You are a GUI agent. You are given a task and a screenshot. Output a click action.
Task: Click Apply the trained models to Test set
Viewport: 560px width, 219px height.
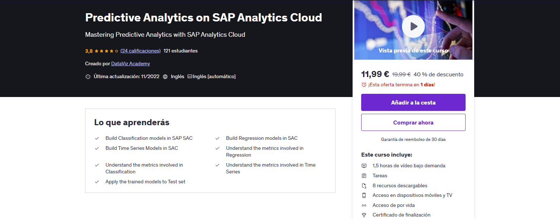(145, 182)
